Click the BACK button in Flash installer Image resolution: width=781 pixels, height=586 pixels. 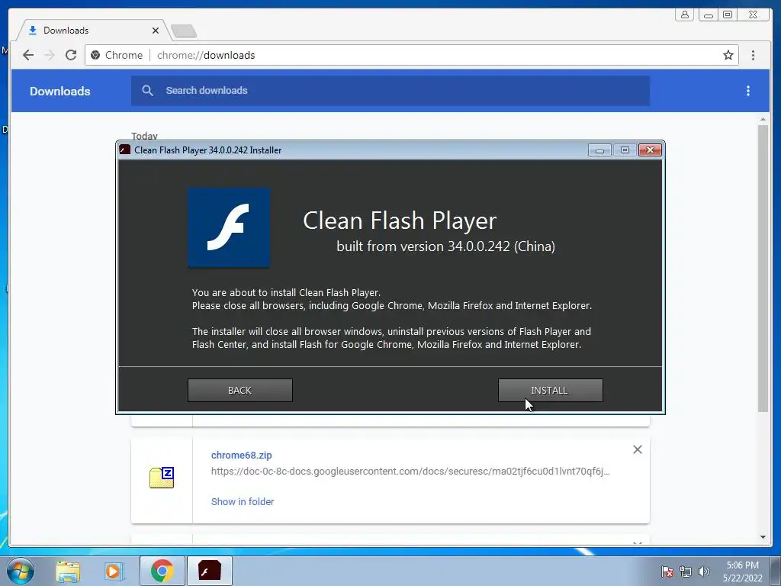(x=240, y=390)
